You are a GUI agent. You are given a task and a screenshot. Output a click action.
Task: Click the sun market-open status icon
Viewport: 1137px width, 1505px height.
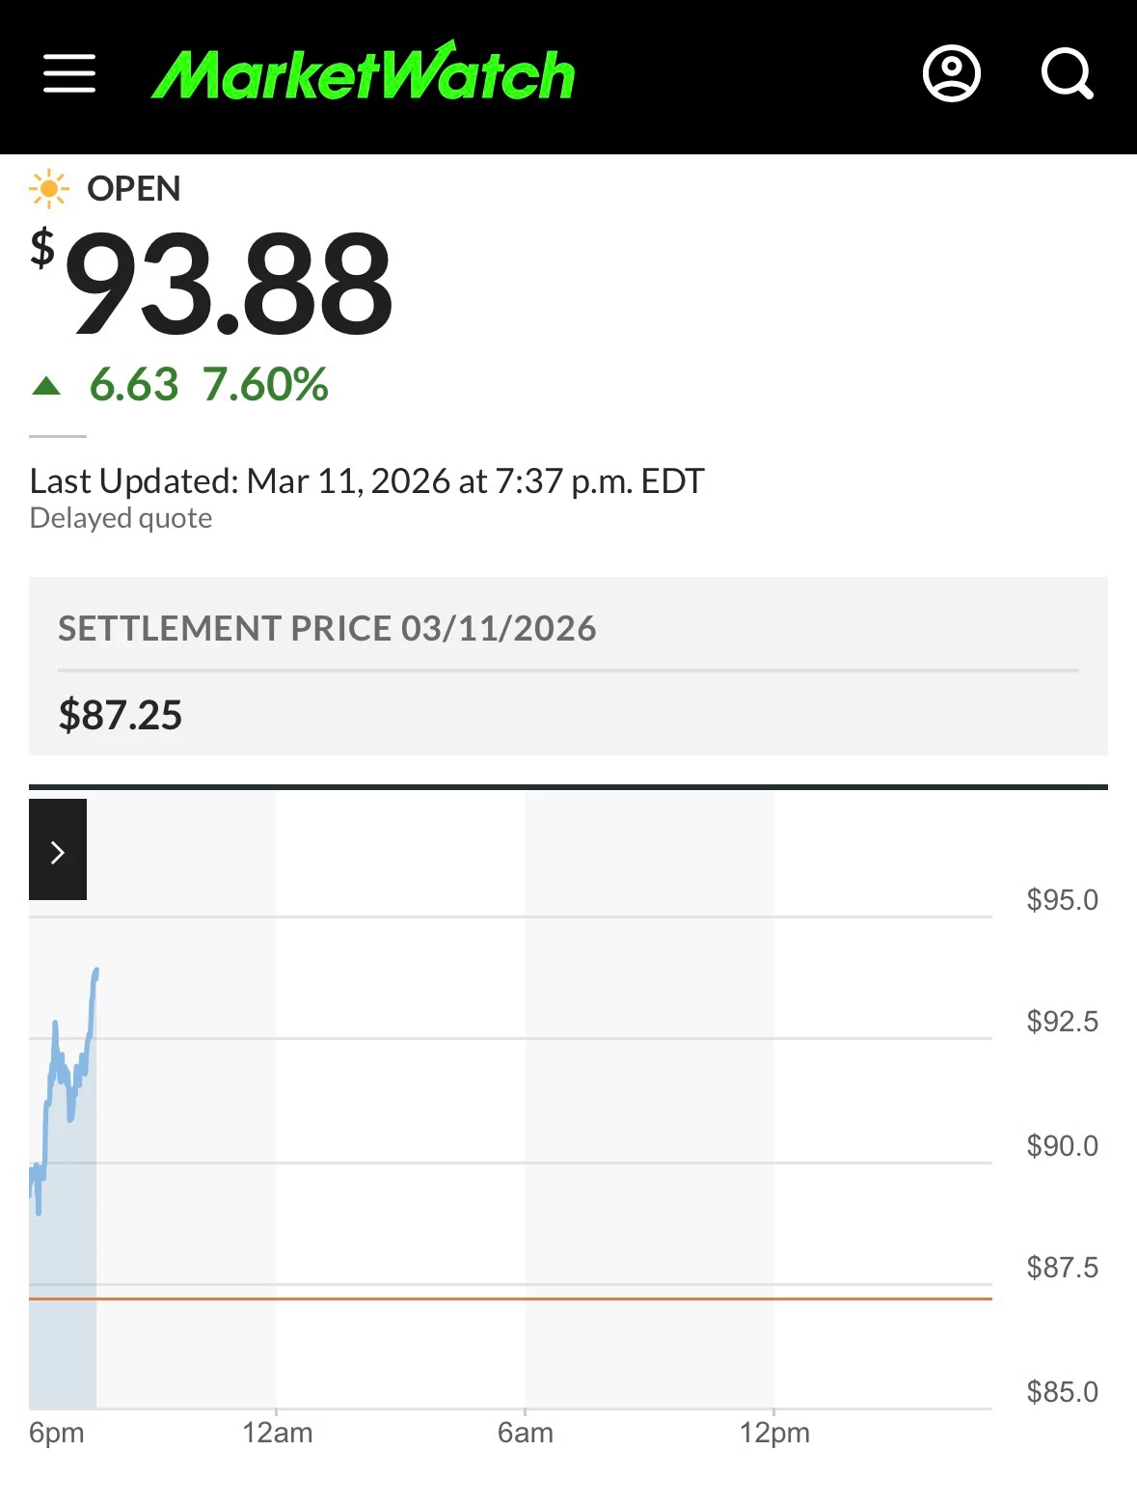(x=48, y=189)
